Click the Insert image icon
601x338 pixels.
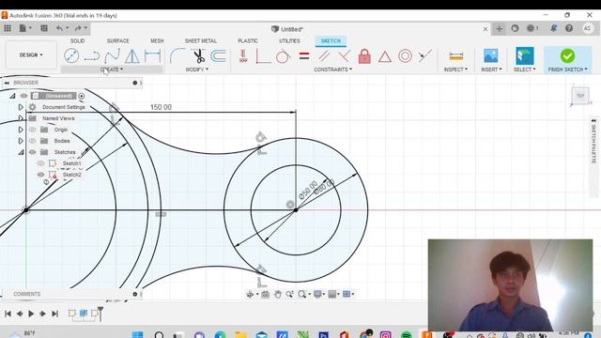click(x=490, y=55)
